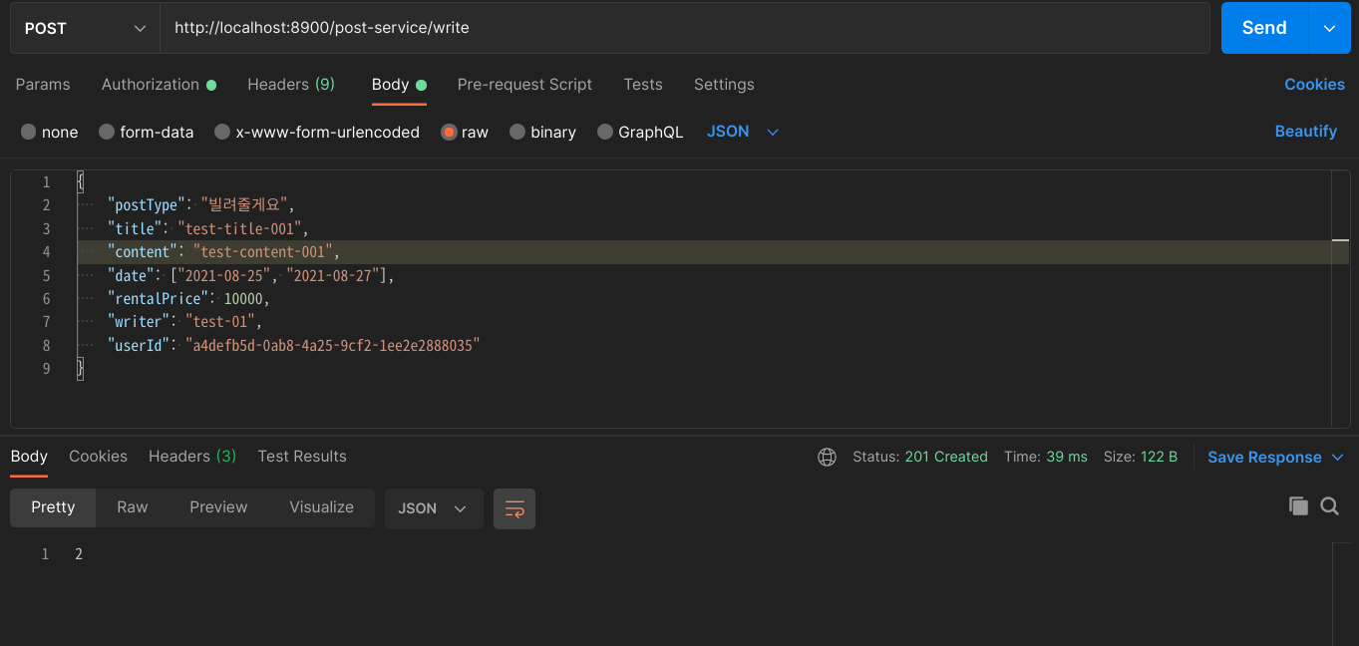Click the response body value 2
1359x646 pixels.
tap(79, 554)
